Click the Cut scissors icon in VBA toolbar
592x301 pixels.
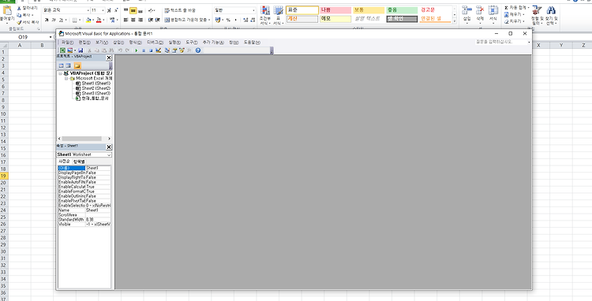(89, 50)
